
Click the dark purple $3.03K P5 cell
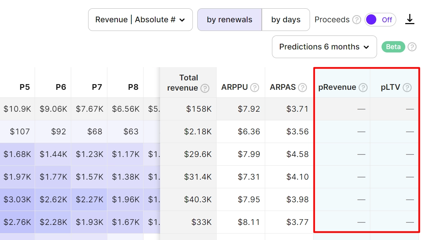point(17,200)
